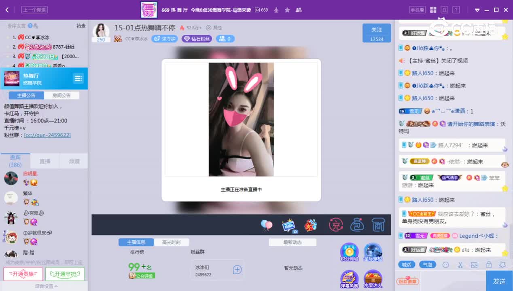Toggle the 气泡 bubble mode button
Screen dimensions: 513x291
click(427, 265)
